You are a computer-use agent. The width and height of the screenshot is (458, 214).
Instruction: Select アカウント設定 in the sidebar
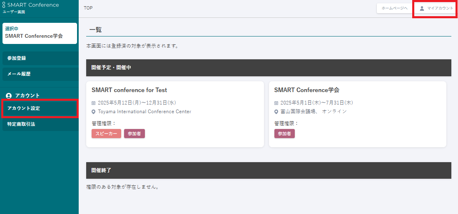point(39,108)
